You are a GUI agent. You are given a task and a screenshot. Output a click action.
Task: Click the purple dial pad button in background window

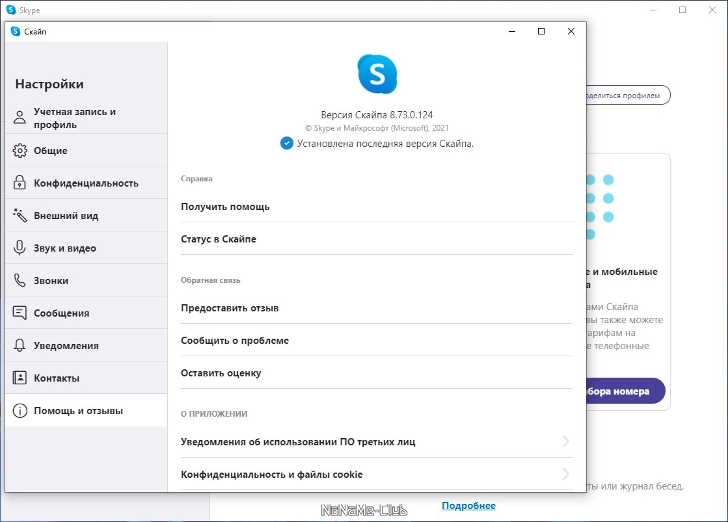tap(626, 391)
